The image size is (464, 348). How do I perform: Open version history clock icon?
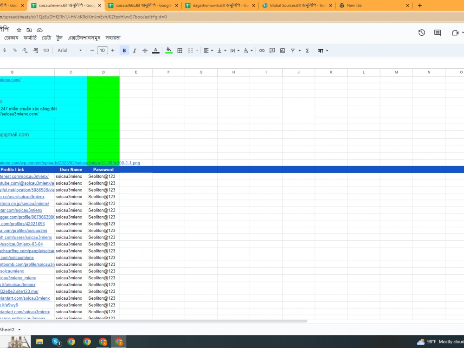[422, 32]
